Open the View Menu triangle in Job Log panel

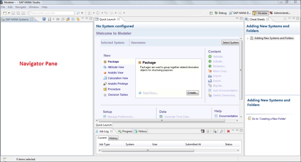pos(233,130)
